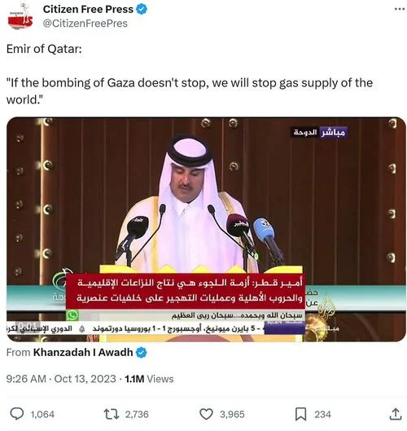This screenshot has height=431, width=407.
Task: Open the Khanzadah I Awadh source link
Action: pyautogui.click(x=83, y=352)
